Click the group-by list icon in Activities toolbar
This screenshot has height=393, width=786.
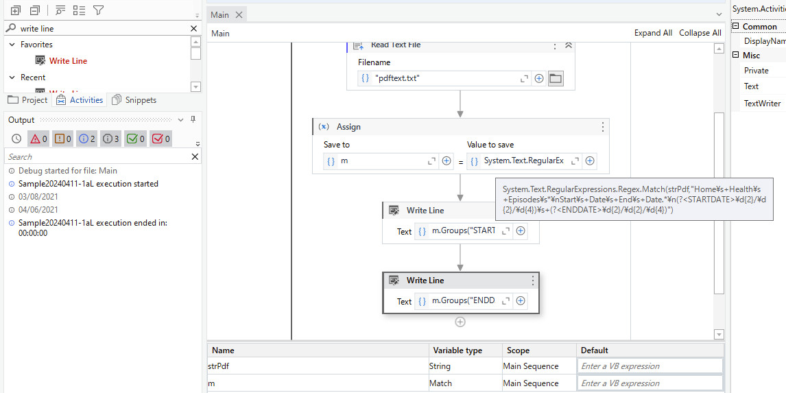(x=79, y=10)
